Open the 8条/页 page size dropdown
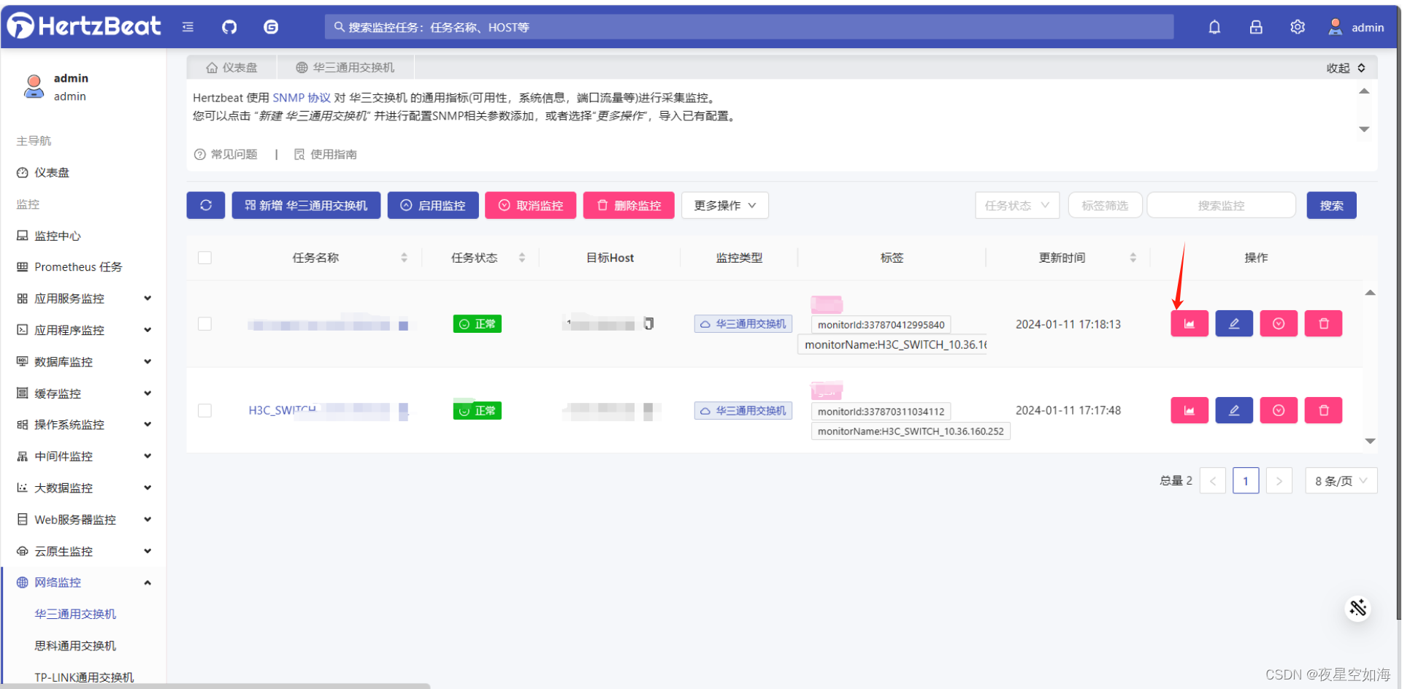 pyautogui.click(x=1341, y=480)
